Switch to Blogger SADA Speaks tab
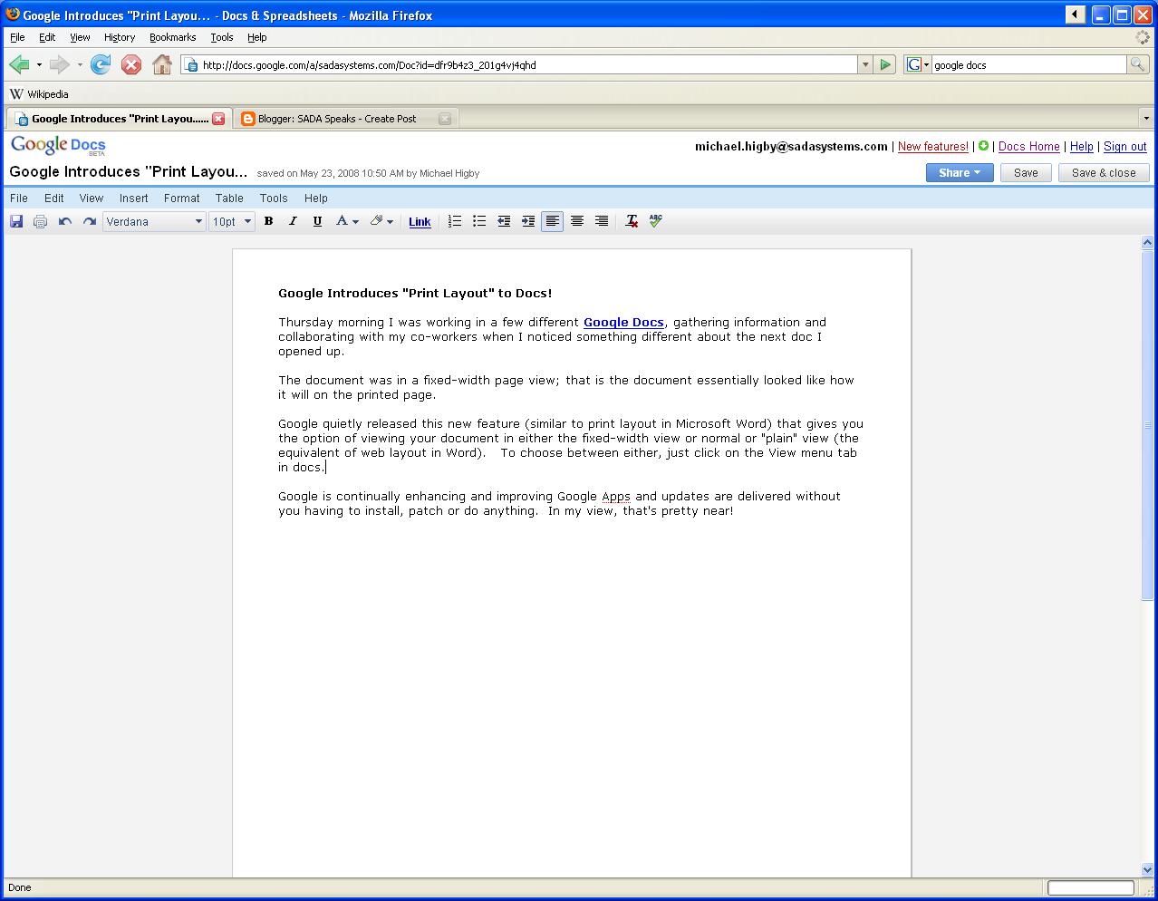 pyautogui.click(x=337, y=119)
